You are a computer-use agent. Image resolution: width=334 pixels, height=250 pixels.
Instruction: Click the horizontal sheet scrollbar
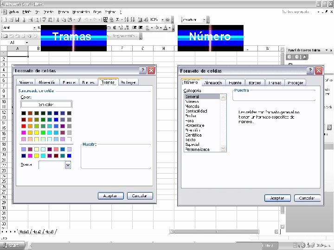[217, 231]
